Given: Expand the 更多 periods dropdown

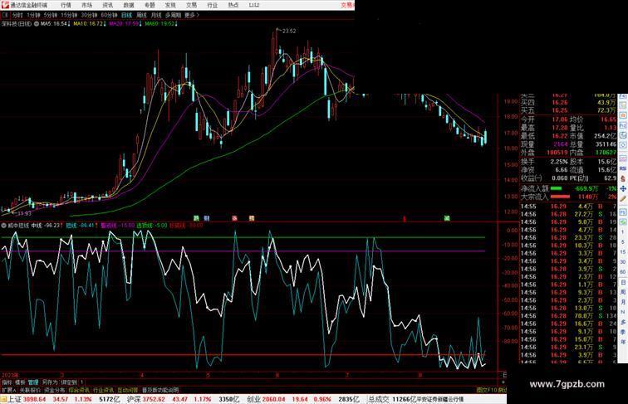Looking at the screenshot, I should pyautogui.click(x=191, y=15).
